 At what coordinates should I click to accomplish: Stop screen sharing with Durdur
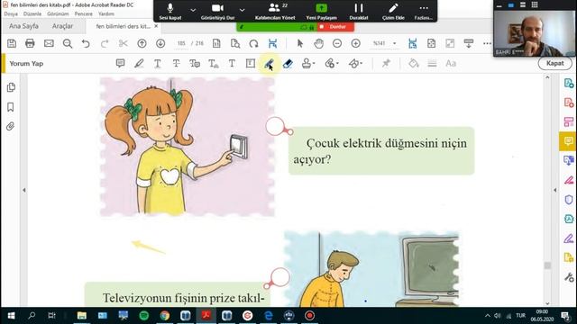click(x=335, y=27)
